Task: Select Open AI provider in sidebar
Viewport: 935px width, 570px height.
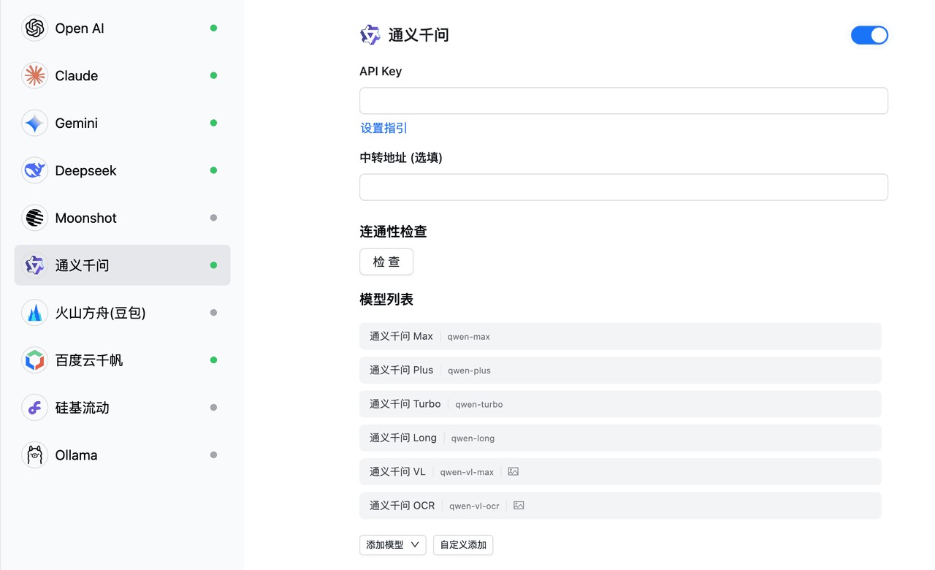Action: click(123, 28)
